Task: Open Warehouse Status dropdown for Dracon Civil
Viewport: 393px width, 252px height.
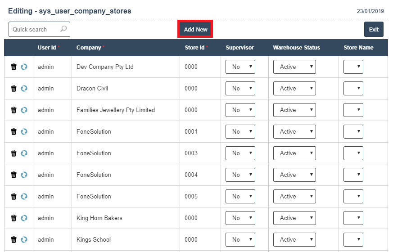Action: [294, 89]
